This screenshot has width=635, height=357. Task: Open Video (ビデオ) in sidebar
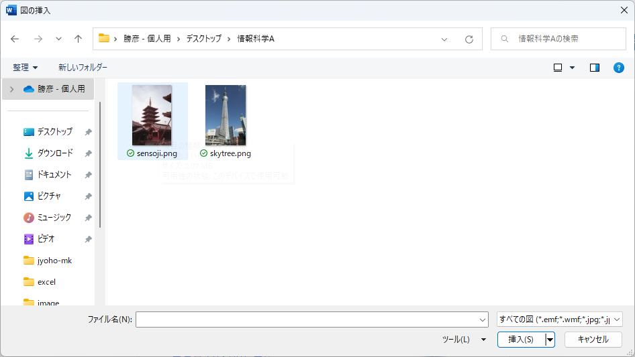pyautogui.click(x=46, y=239)
